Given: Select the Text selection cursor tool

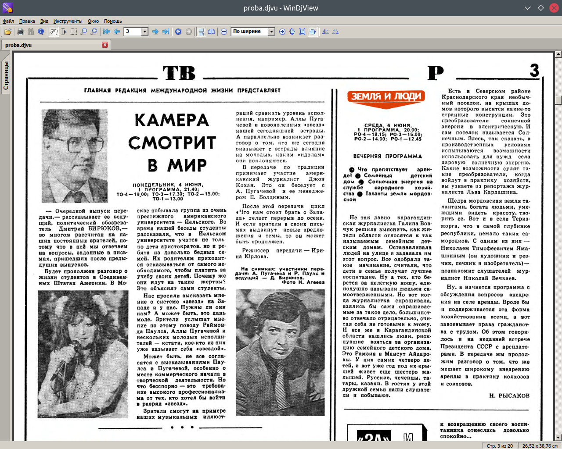Looking at the screenshot, I should [x=64, y=32].
